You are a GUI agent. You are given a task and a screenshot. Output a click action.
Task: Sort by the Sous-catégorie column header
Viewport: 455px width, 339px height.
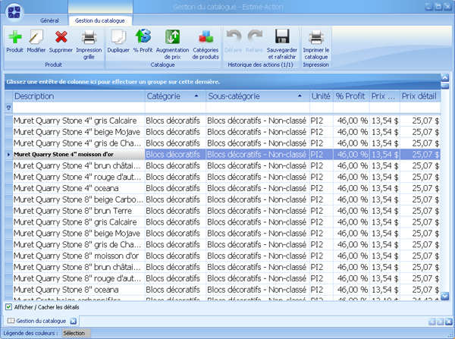coord(256,96)
